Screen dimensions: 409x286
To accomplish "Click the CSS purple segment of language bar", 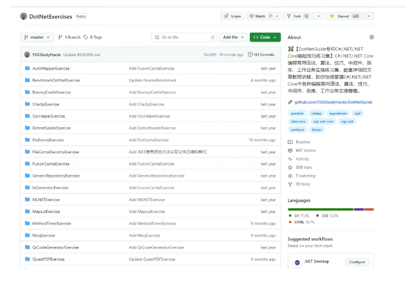I will click(x=359, y=209).
